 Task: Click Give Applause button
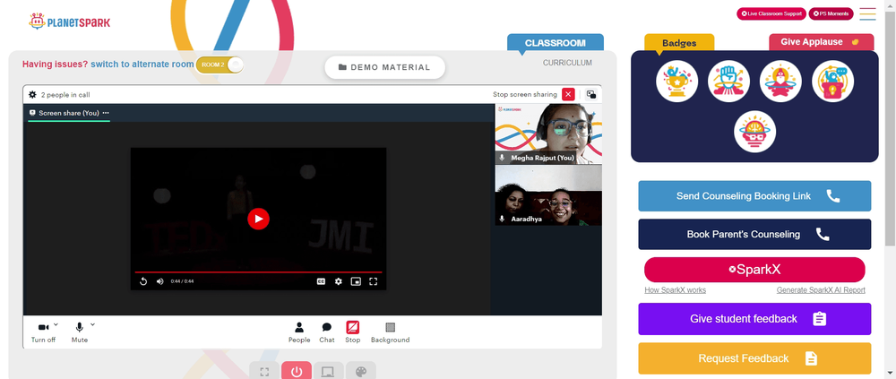pos(821,42)
